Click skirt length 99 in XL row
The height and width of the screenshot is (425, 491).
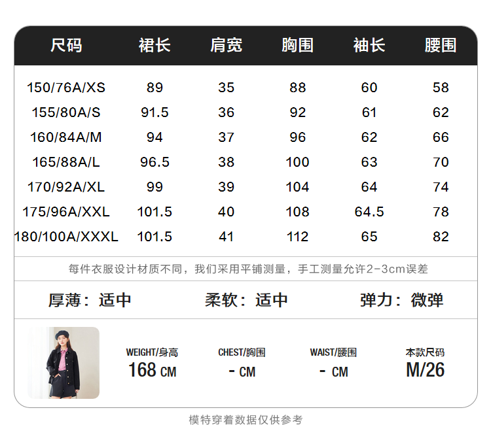point(155,187)
